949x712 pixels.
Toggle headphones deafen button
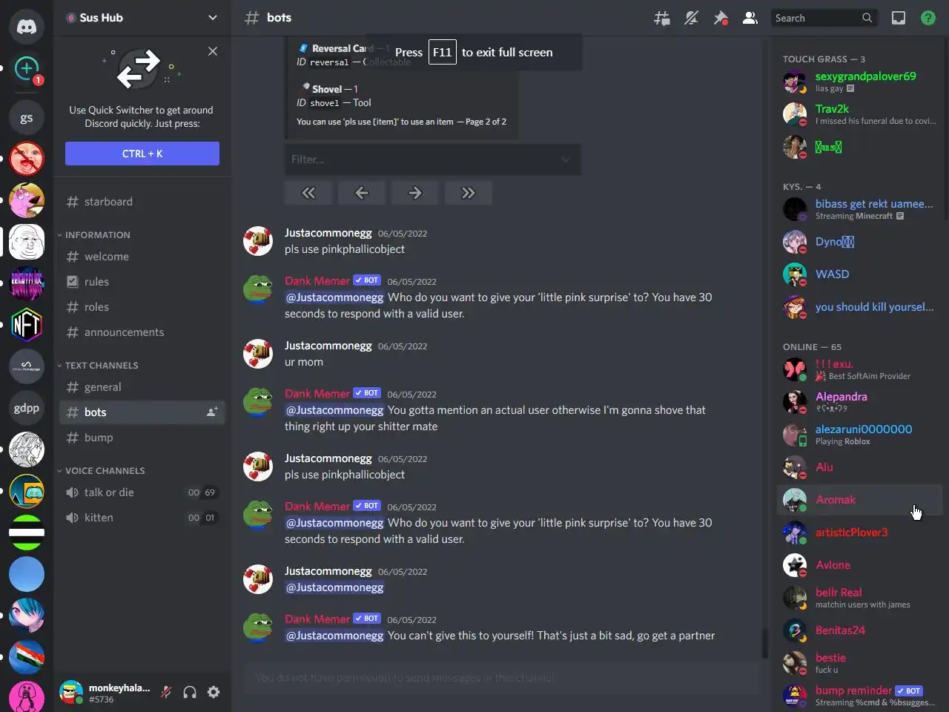coord(190,692)
